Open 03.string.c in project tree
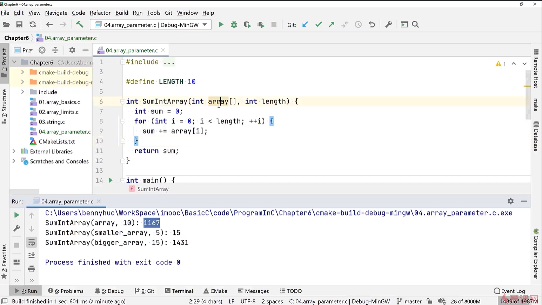542x305 pixels. [x=52, y=122]
